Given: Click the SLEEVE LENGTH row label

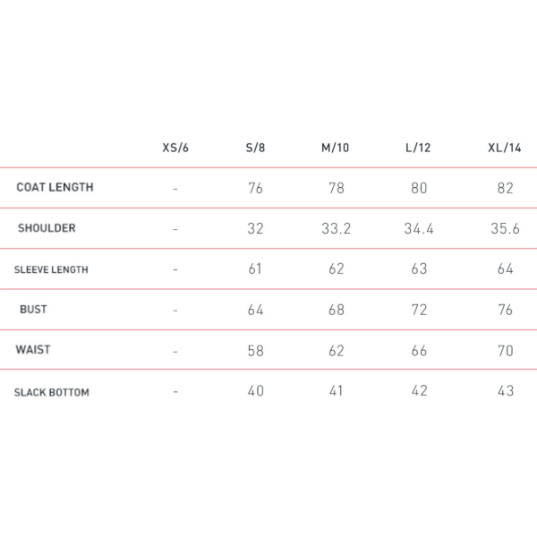Looking at the screenshot, I should click(51, 269).
